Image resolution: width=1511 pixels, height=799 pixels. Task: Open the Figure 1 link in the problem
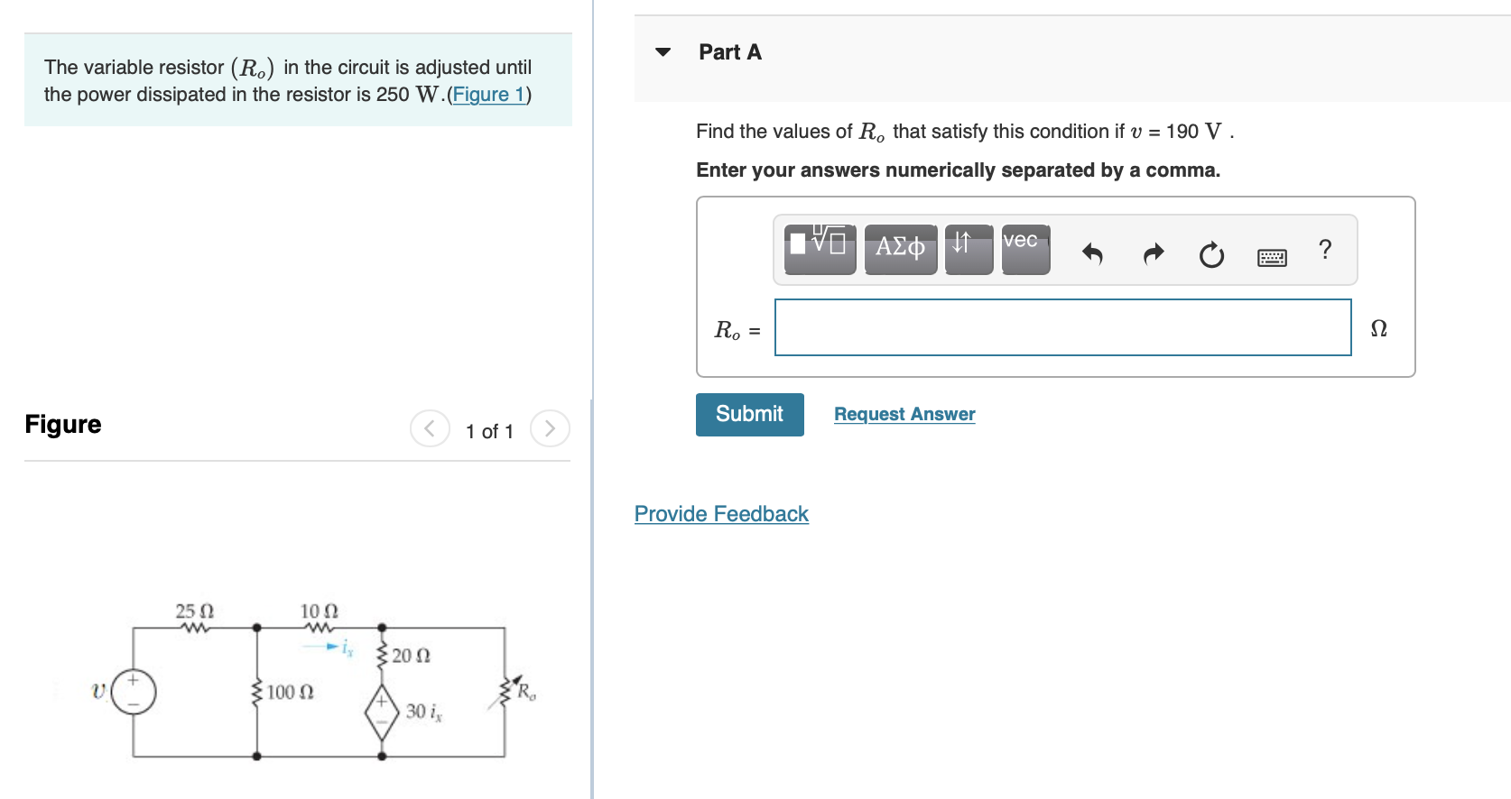coord(488,94)
